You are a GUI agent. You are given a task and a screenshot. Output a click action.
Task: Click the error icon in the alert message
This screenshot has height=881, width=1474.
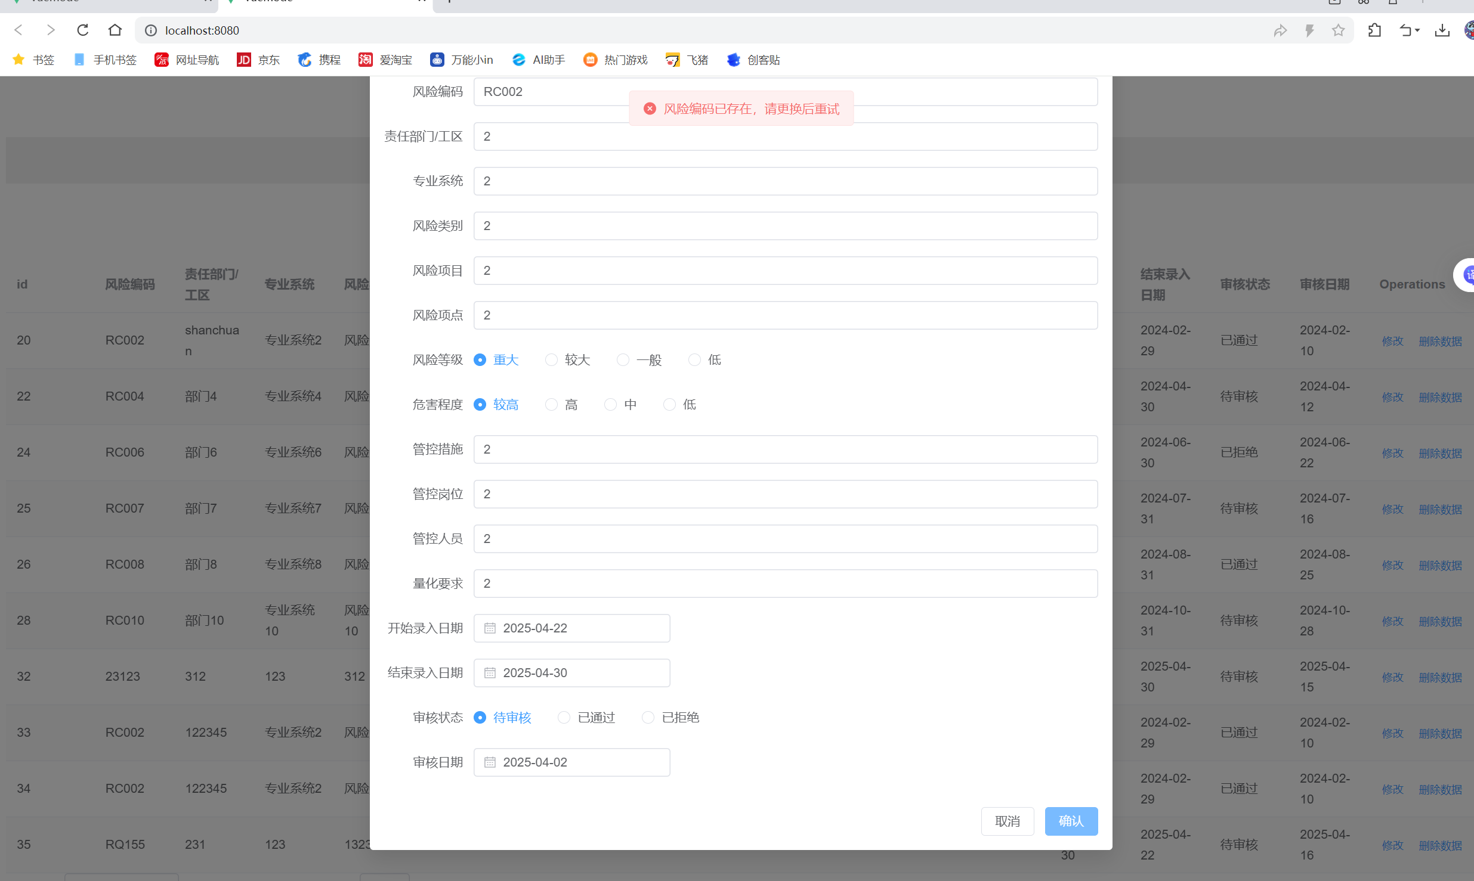click(x=650, y=108)
